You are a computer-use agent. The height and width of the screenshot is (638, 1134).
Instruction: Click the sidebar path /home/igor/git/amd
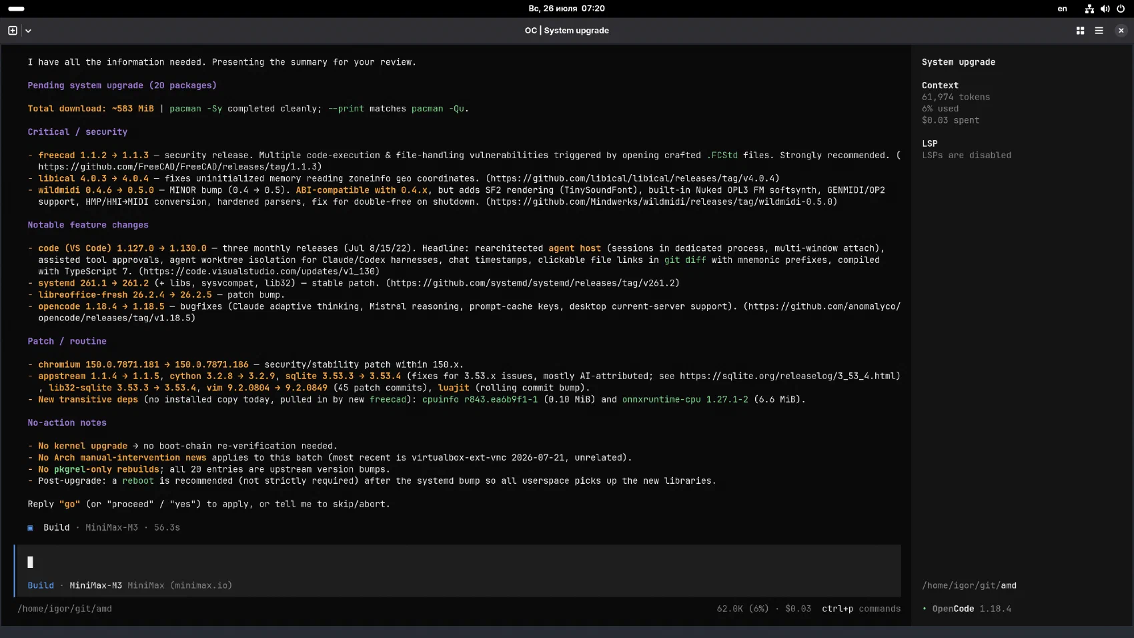969,585
